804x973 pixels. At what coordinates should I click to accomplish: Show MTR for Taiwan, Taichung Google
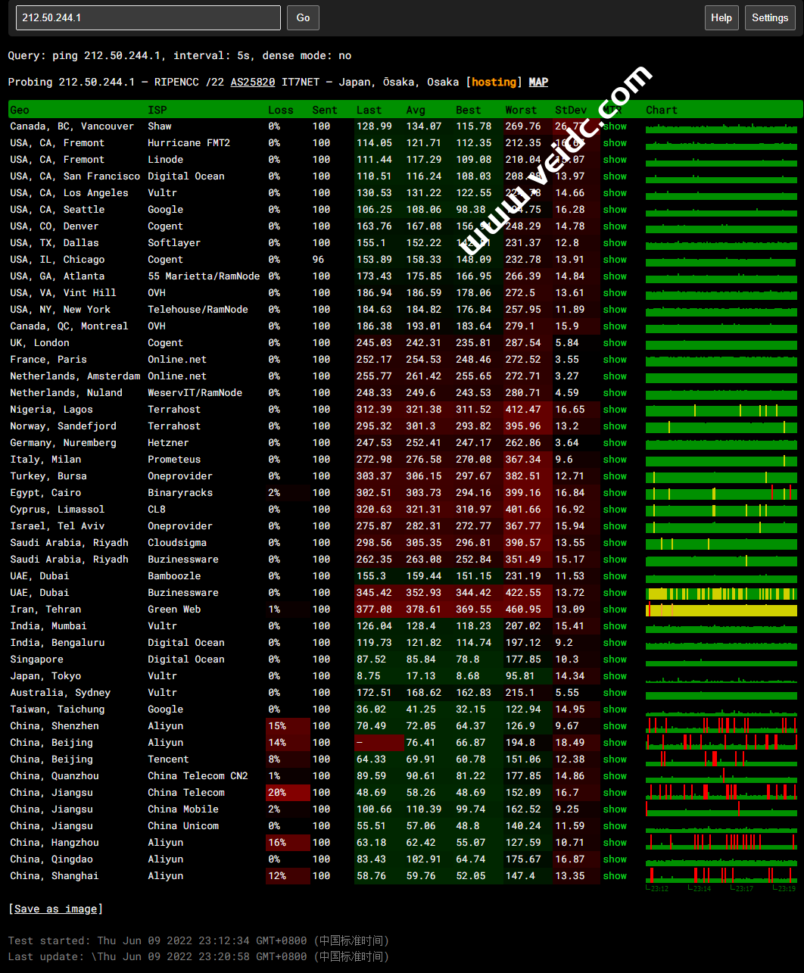tap(615, 709)
